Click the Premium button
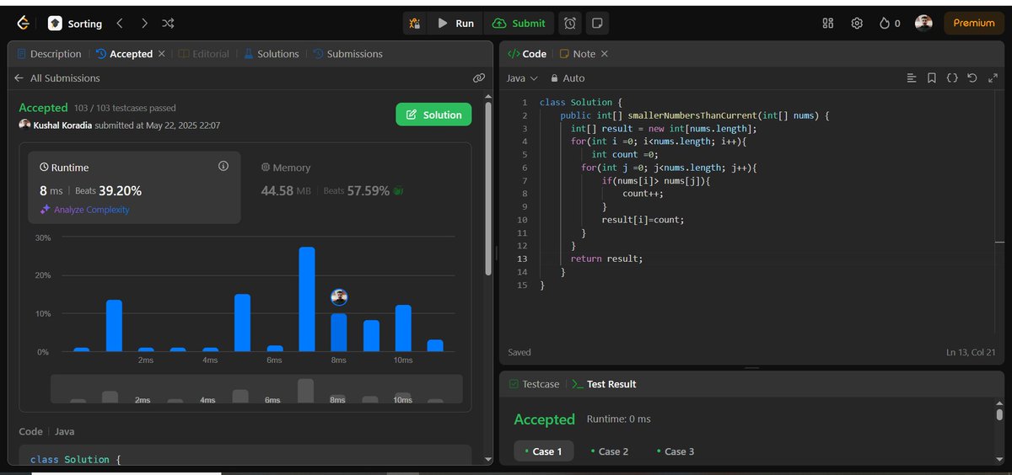The image size is (1012, 475). point(974,24)
